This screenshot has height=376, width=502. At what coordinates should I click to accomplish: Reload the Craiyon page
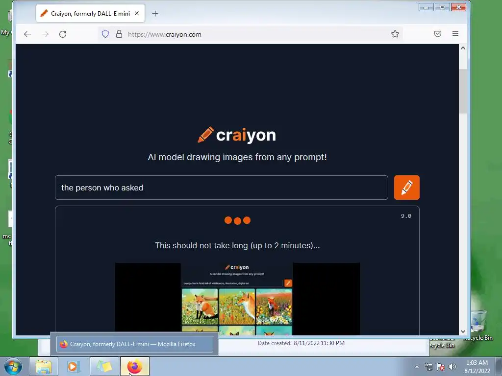63,34
